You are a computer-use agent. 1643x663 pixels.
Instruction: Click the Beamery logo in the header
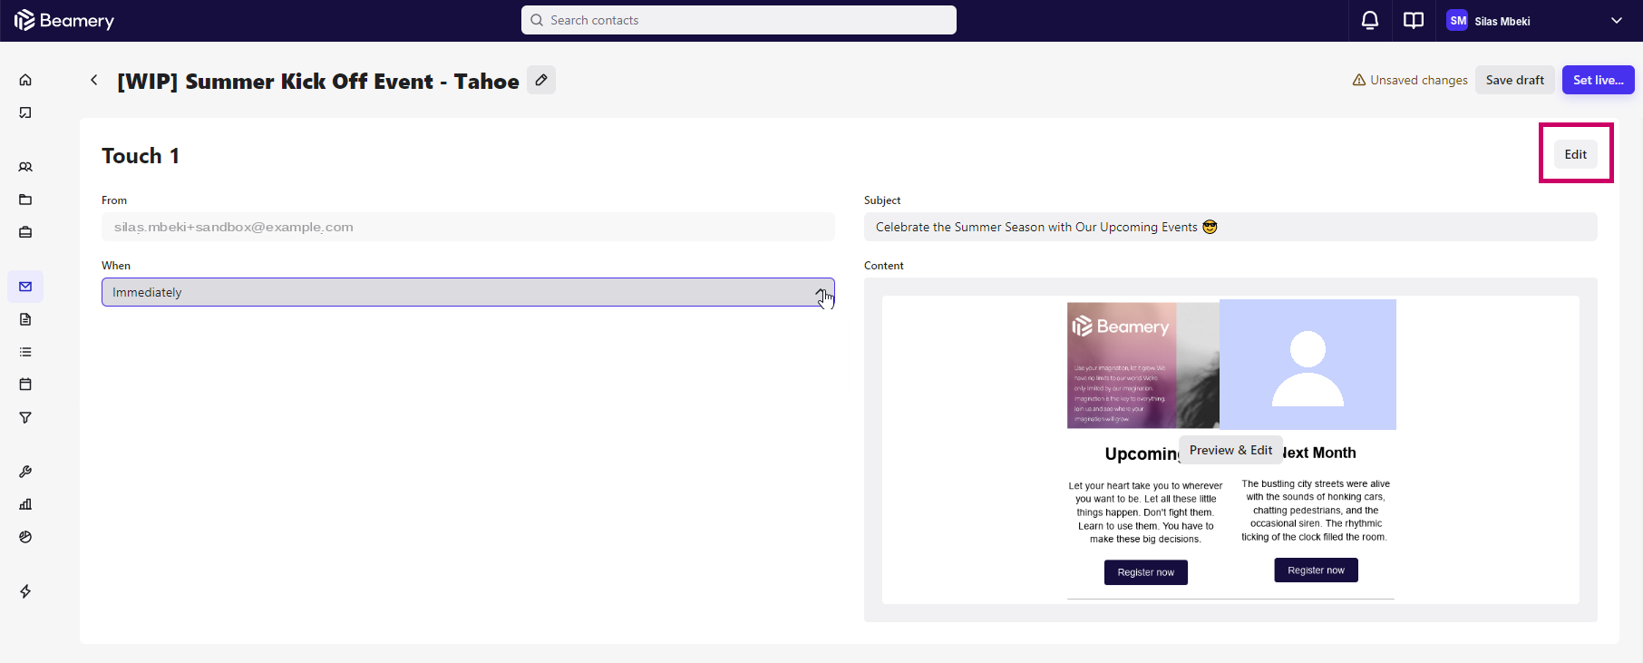pos(64,20)
